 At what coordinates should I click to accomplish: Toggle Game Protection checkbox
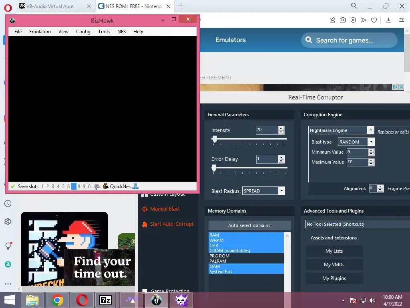(145, 291)
